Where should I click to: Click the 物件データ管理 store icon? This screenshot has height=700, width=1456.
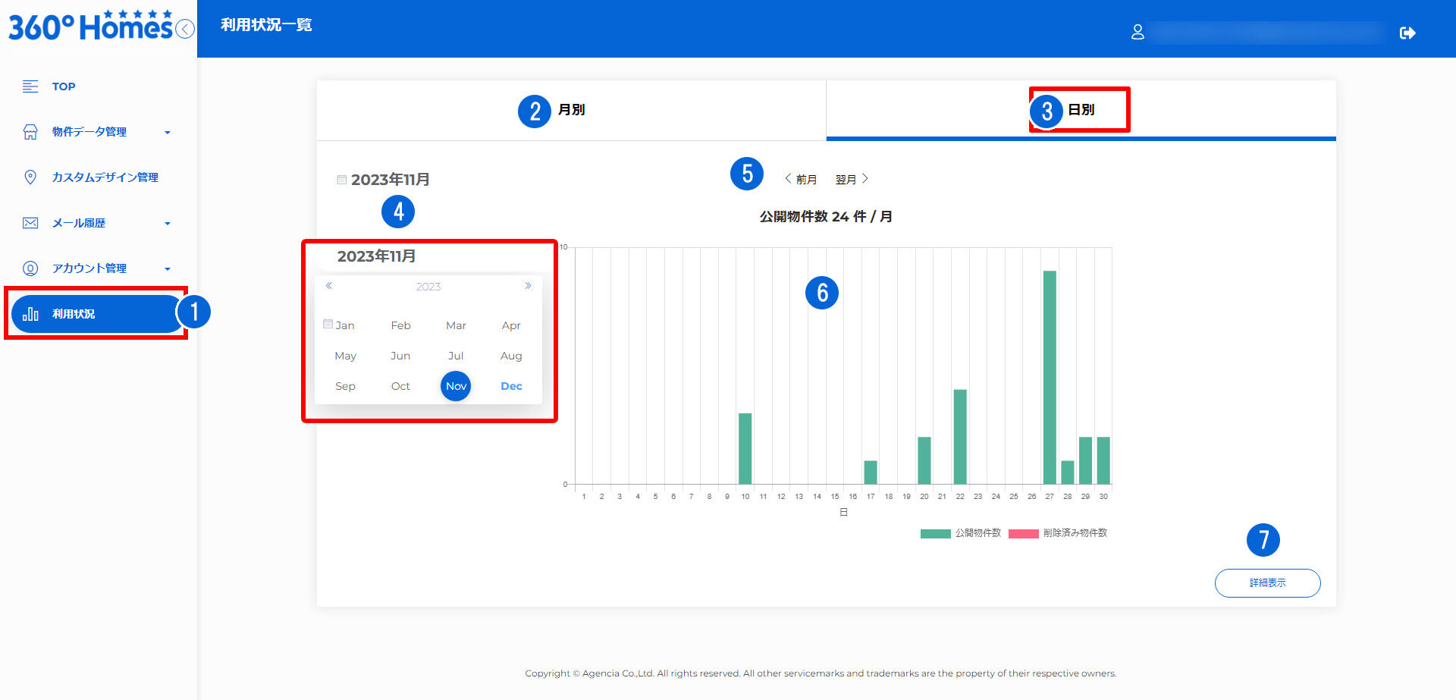(x=30, y=132)
